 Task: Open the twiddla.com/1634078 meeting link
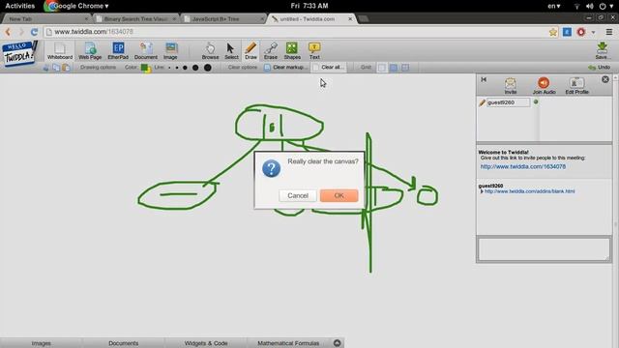tap(523, 166)
